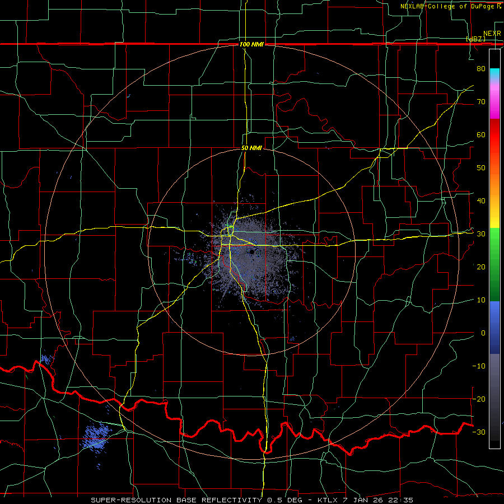
Task: Click the 10 value on the dBZ scale
Action: click(x=481, y=300)
